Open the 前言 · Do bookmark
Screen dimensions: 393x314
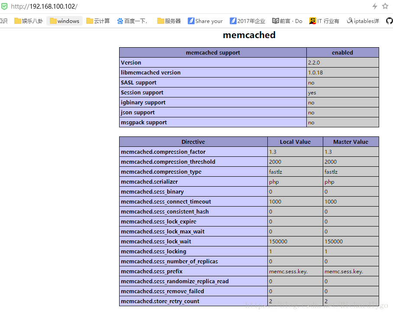(x=287, y=21)
